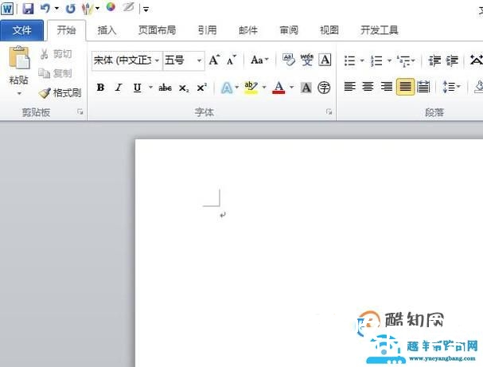Click the Numbering list icon
The width and height of the screenshot is (483, 367).
pos(376,61)
